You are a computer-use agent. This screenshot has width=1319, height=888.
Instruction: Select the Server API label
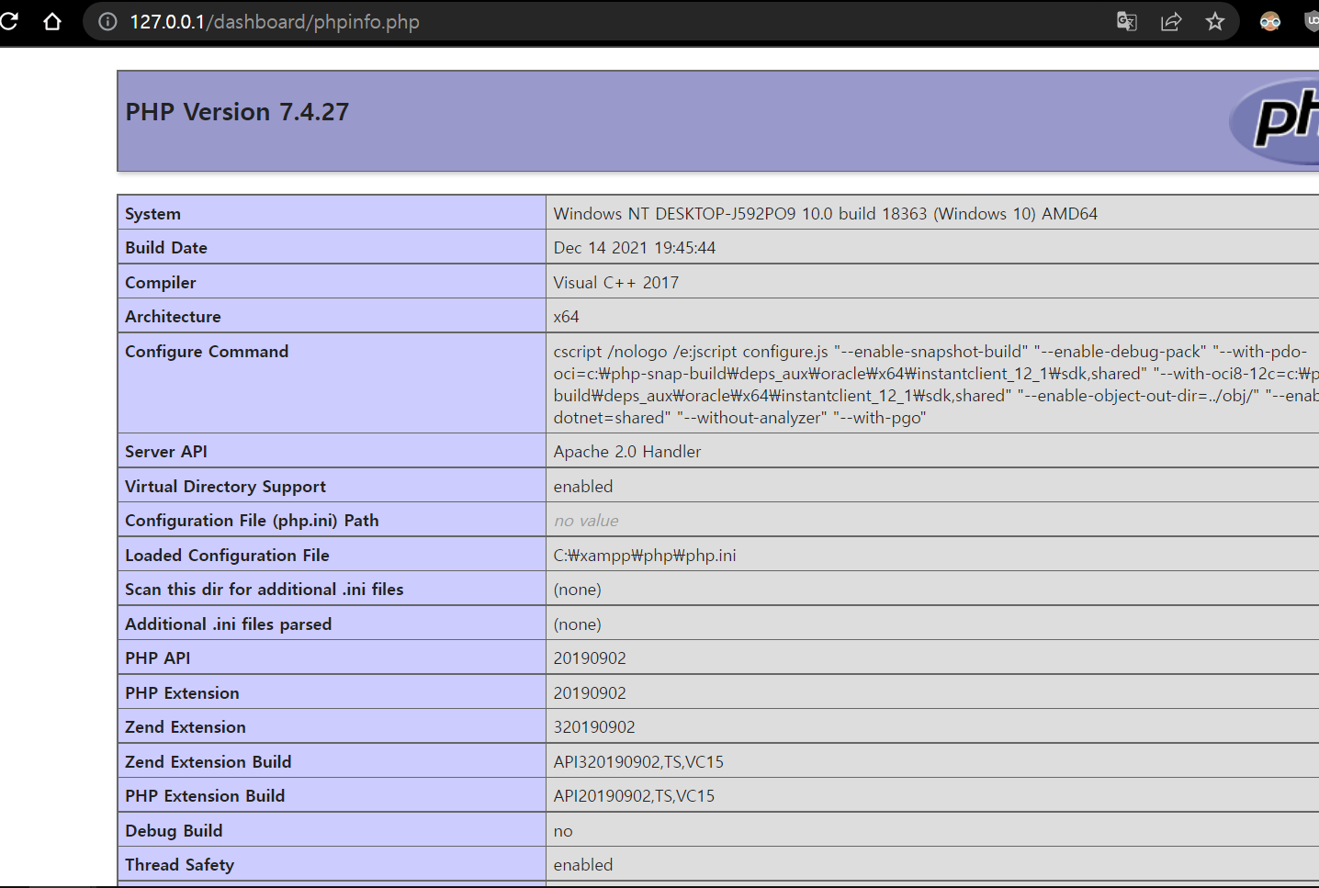coord(166,452)
